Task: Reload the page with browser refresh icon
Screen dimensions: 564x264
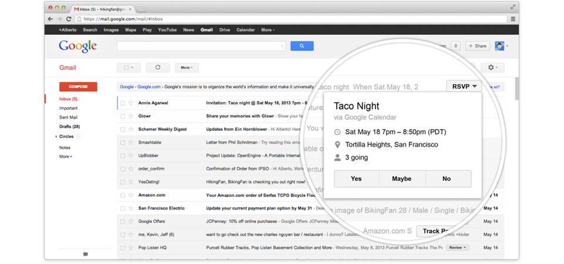Action: pos(69,19)
